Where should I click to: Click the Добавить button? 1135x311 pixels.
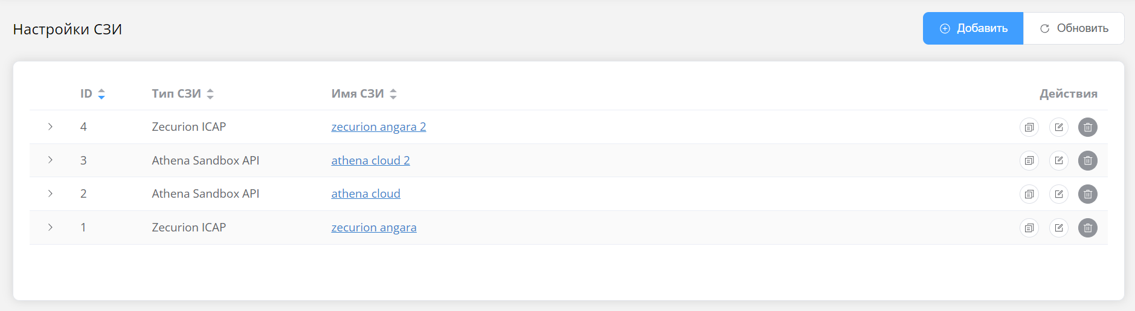(973, 28)
